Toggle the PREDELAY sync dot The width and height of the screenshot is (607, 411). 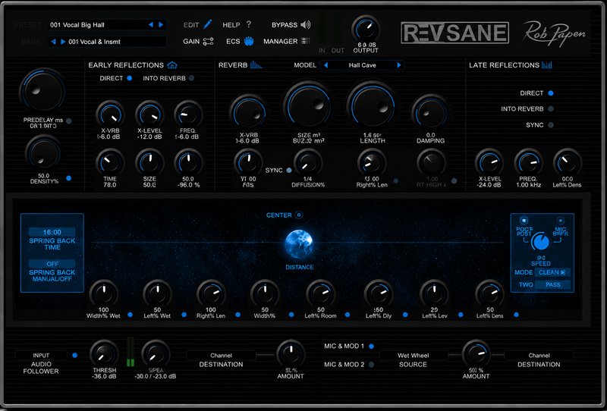tap(69, 121)
